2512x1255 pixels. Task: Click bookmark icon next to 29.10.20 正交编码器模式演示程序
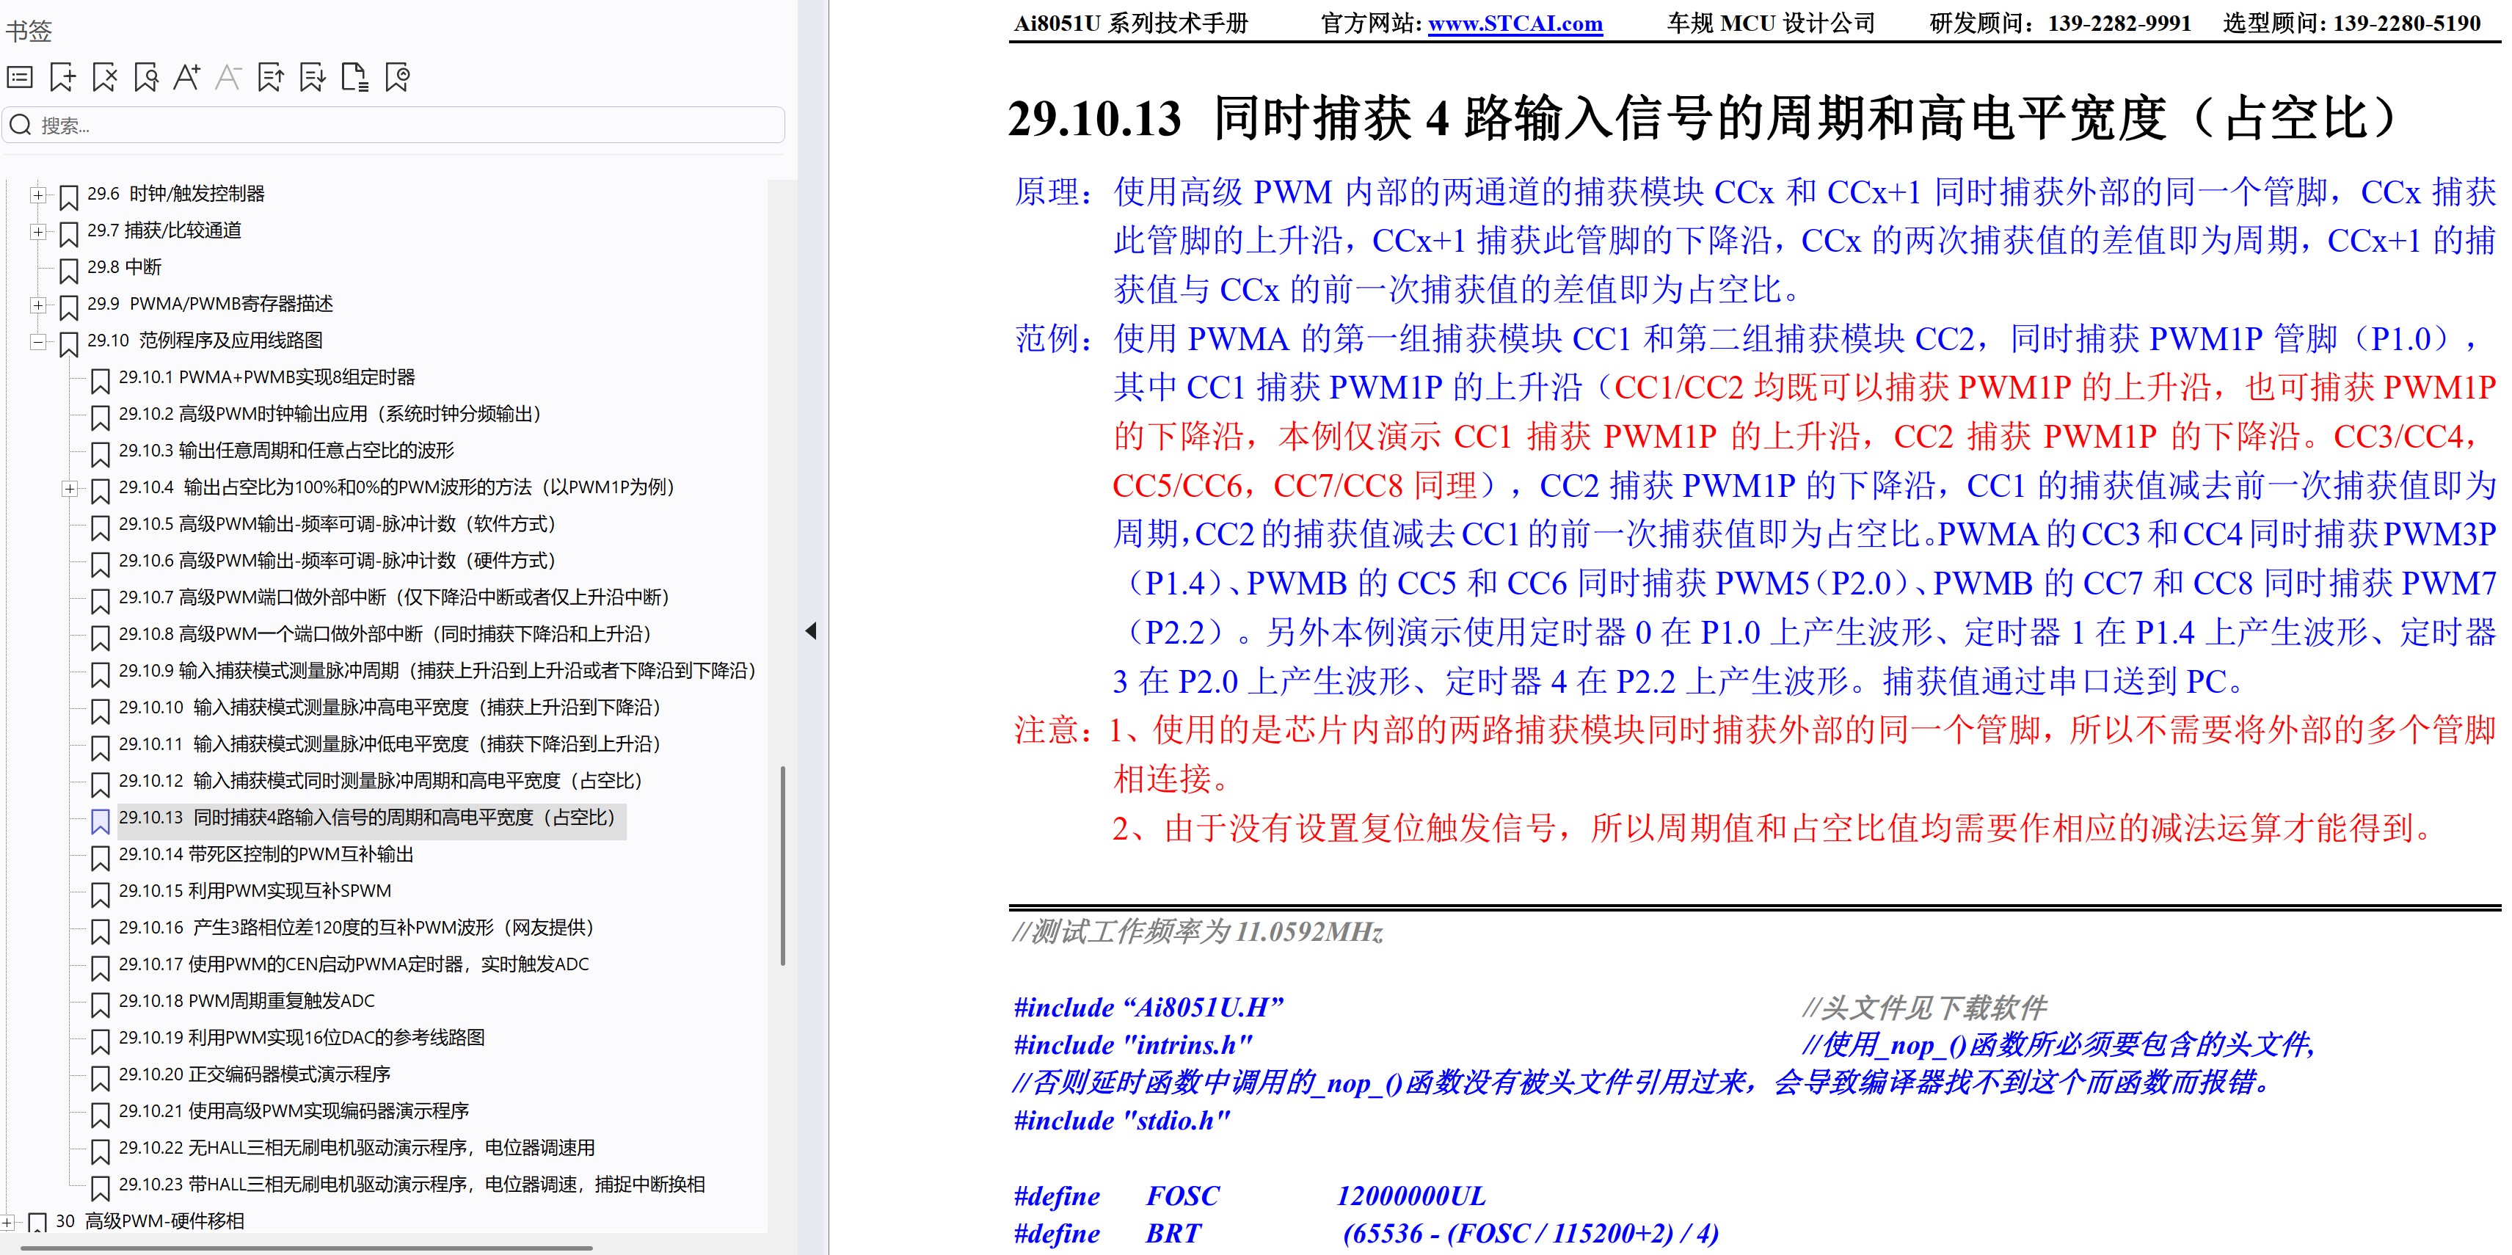(100, 1079)
